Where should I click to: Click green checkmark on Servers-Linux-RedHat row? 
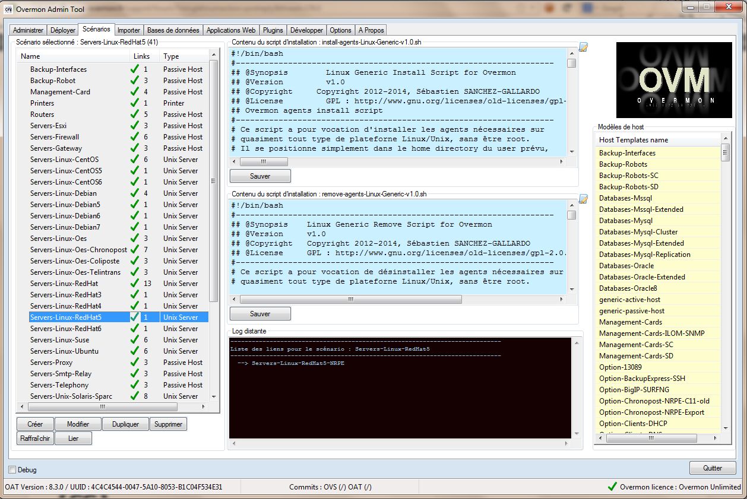tap(135, 284)
